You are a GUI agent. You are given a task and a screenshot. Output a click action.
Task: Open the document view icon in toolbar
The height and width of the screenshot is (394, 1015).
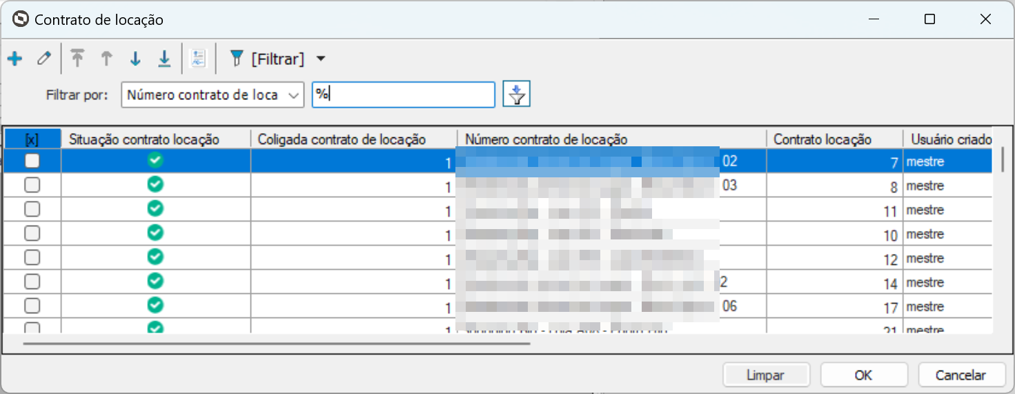click(x=198, y=59)
